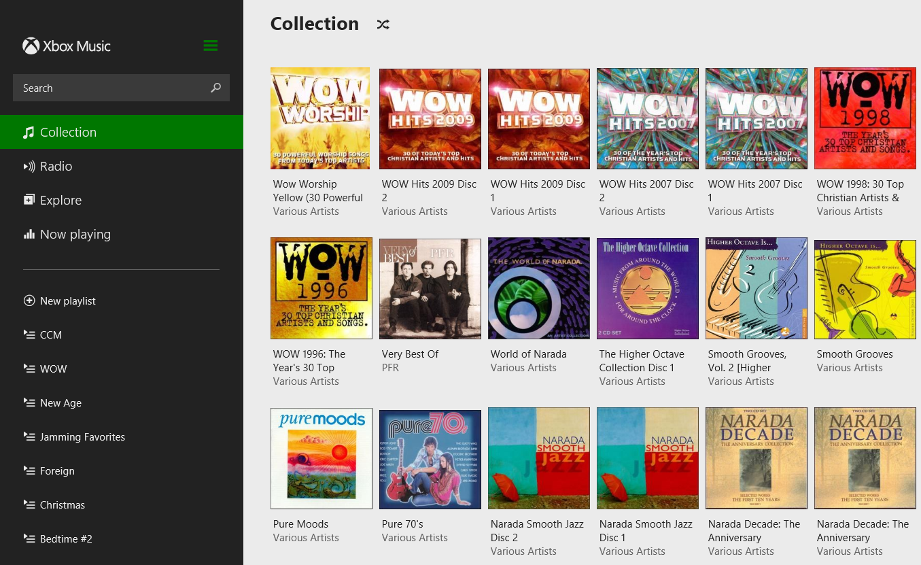This screenshot has width=921, height=565.
Task: Click the Xbox logo icon
Action: (31, 46)
